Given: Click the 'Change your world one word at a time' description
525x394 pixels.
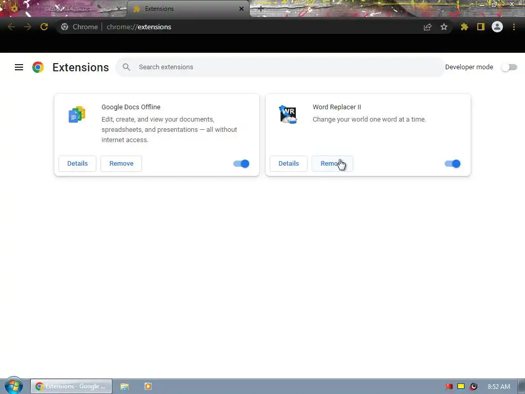Looking at the screenshot, I should 369,119.
